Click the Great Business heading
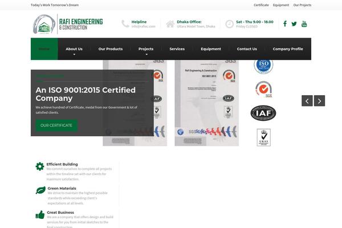Viewport: 342px width, 228px height. click(60, 213)
